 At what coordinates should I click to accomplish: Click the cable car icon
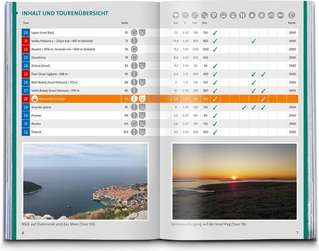[x=233, y=15]
